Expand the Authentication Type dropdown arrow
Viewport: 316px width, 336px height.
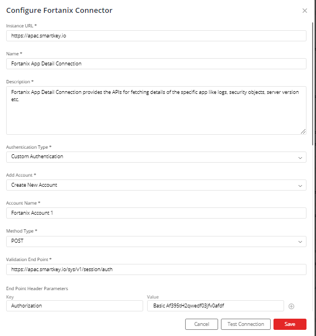[300, 158]
